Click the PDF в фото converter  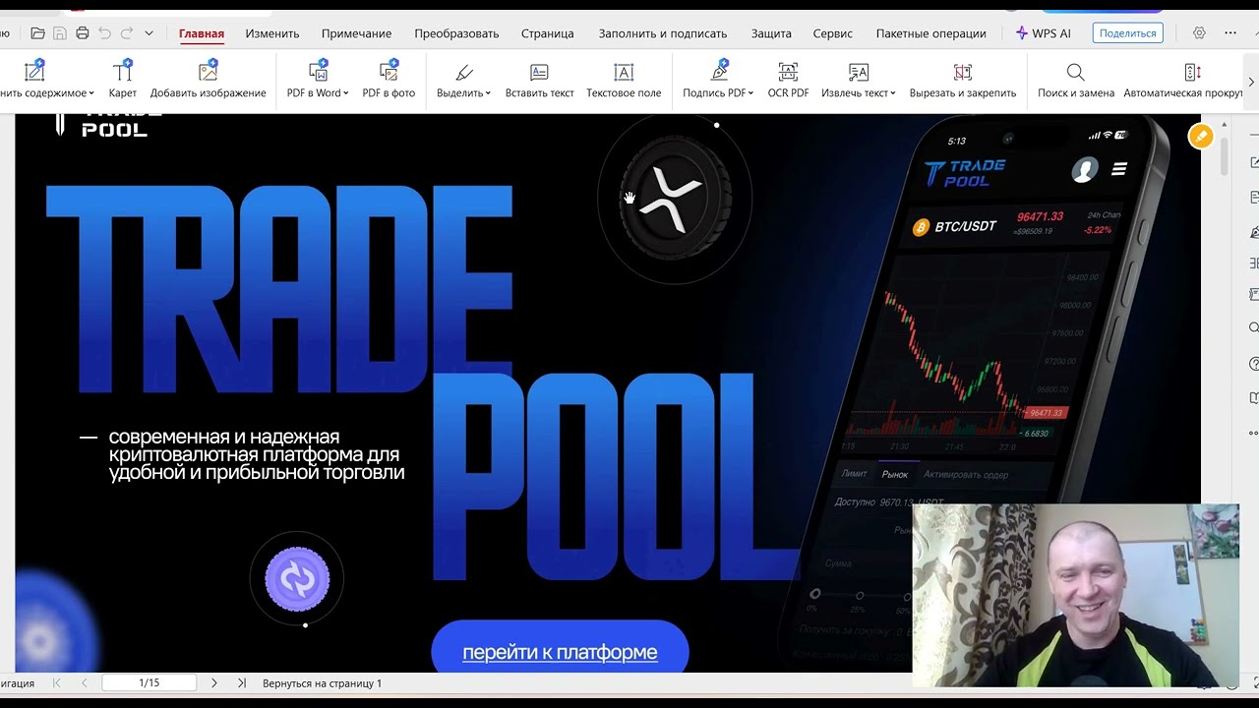389,81
